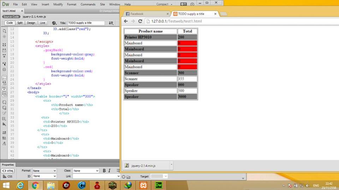
Task: Click the Expand All icon
Action: (x=4, y=56)
